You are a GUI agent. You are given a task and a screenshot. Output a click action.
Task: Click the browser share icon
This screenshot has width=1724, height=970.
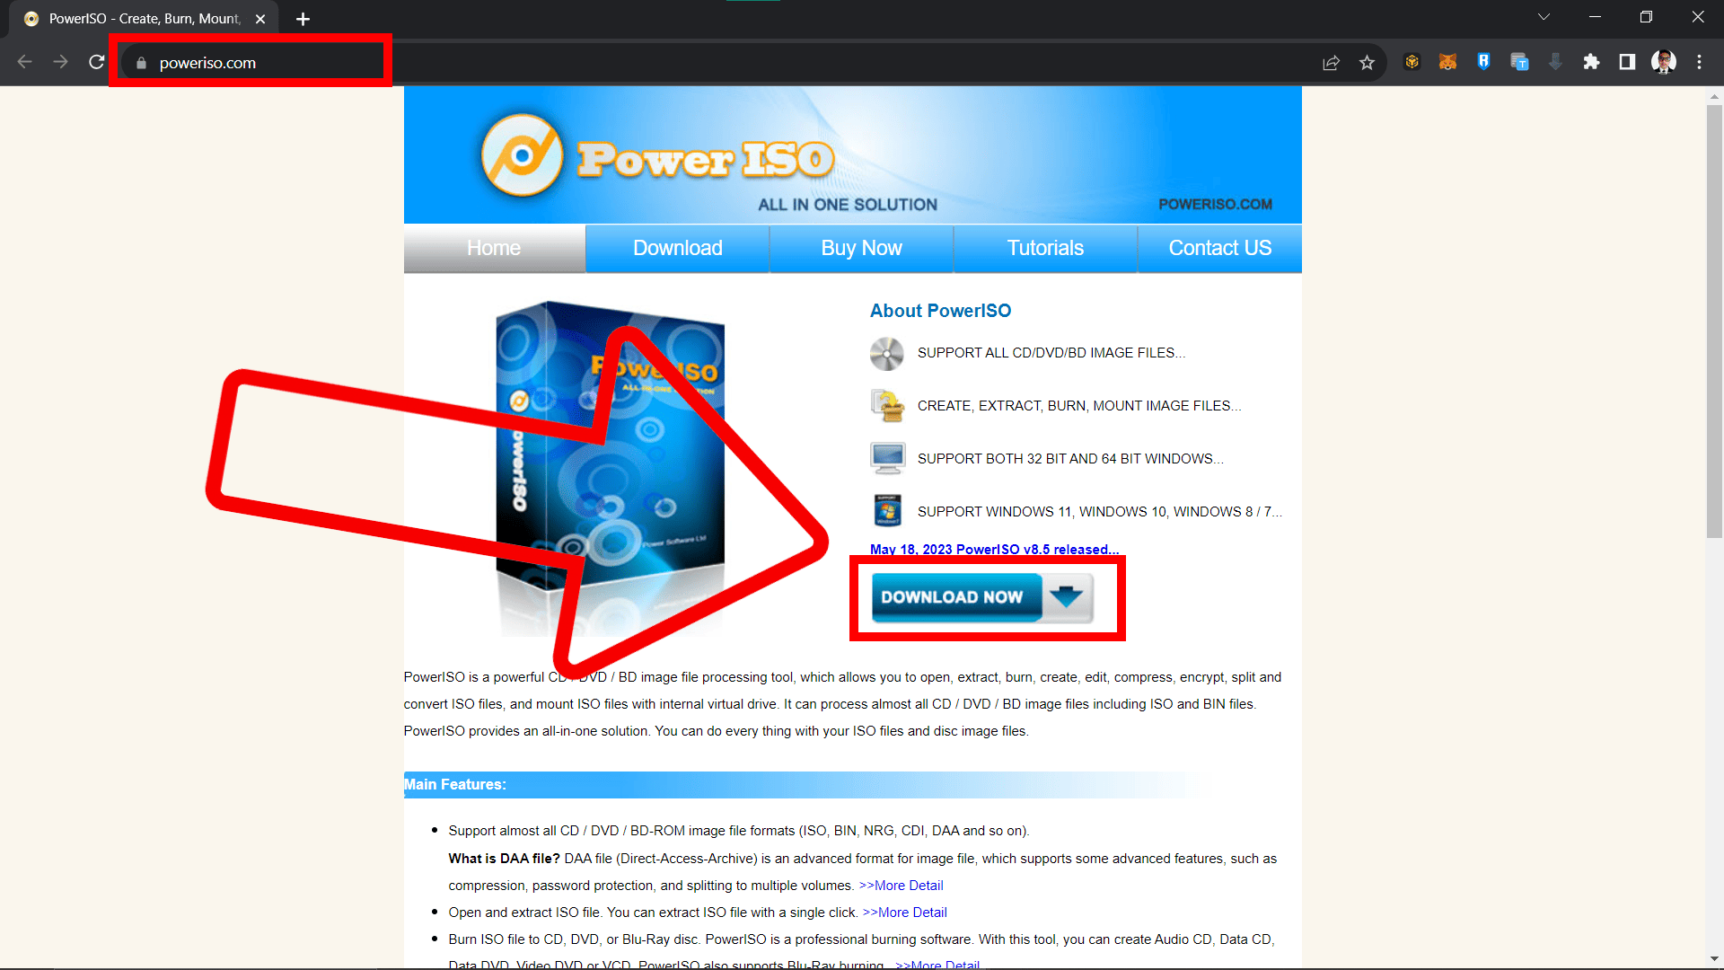[1331, 63]
